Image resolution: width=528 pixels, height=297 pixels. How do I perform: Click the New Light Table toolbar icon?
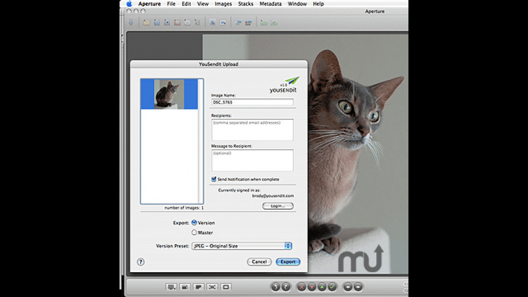pyautogui.click(x=197, y=22)
